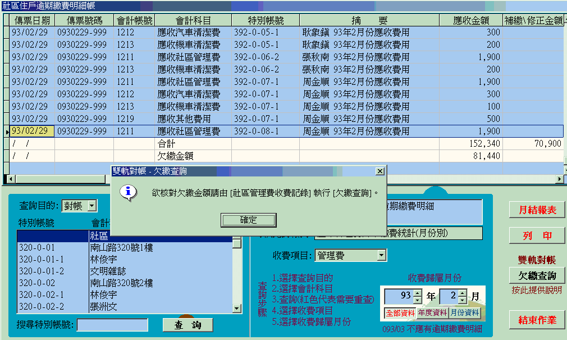The image size is (567, 340).
Task: Click the 合計 cell in the table
Action: 193,144
